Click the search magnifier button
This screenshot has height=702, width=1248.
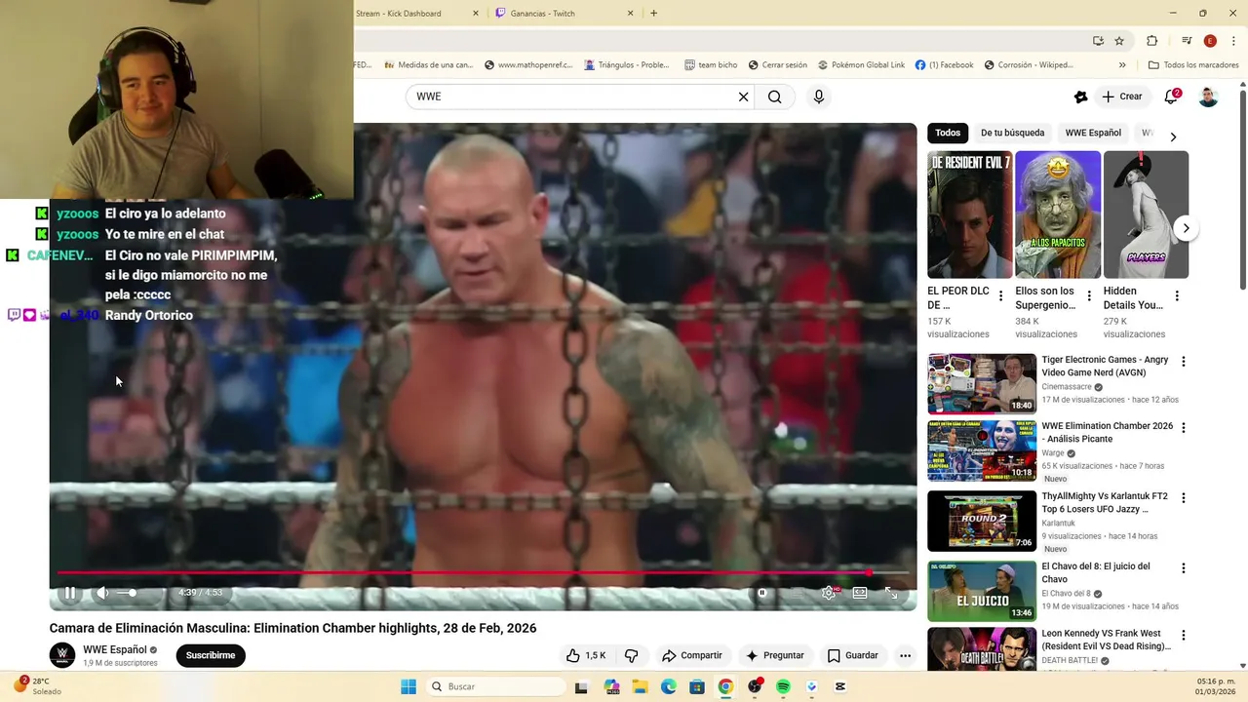(774, 97)
